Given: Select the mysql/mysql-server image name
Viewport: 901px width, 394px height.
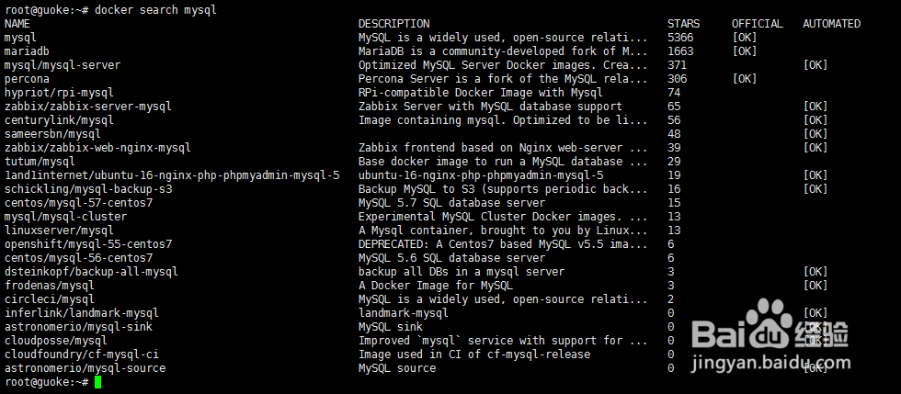Looking at the screenshot, I should (62, 65).
